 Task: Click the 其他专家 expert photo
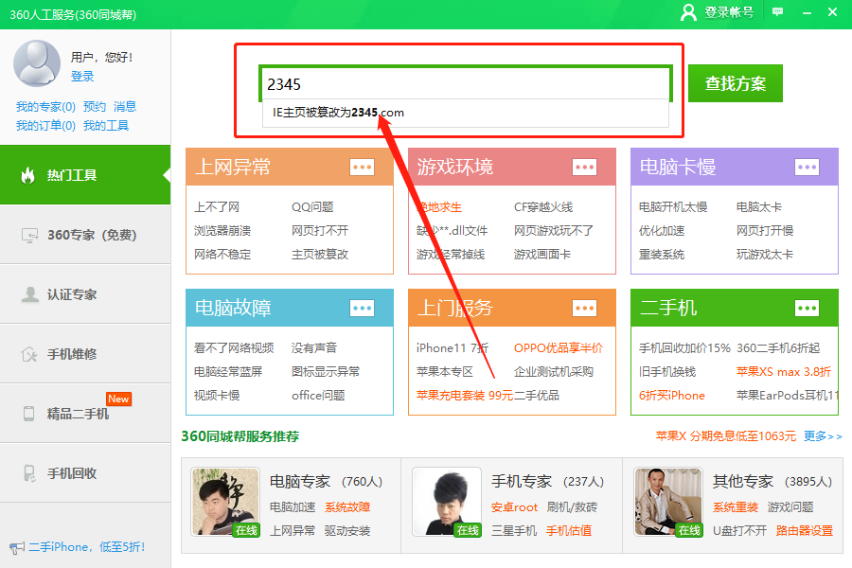point(668,502)
